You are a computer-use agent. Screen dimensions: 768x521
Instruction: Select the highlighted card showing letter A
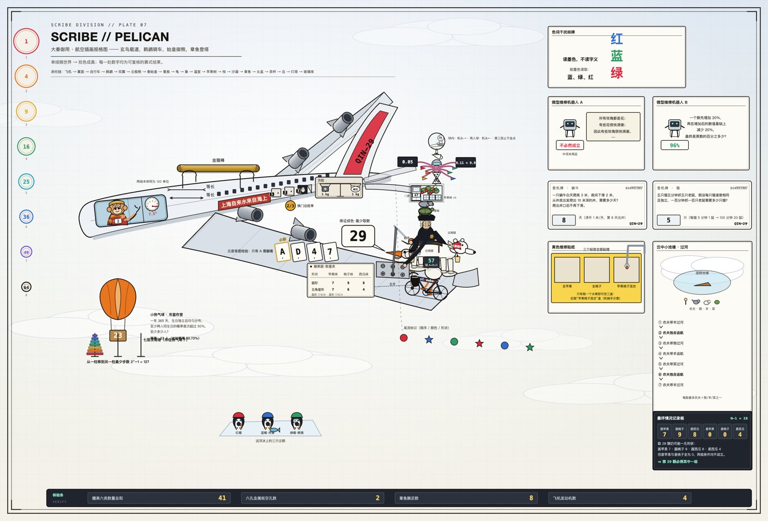pos(283,252)
